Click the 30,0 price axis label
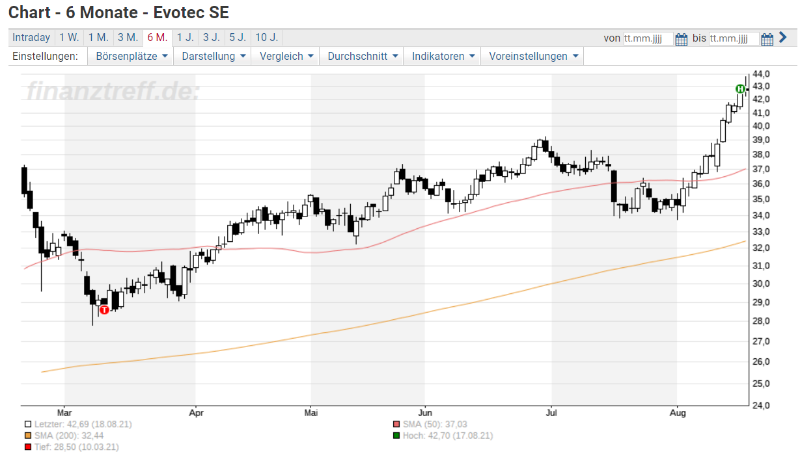The width and height of the screenshot is (800, 459). (761, 283)
